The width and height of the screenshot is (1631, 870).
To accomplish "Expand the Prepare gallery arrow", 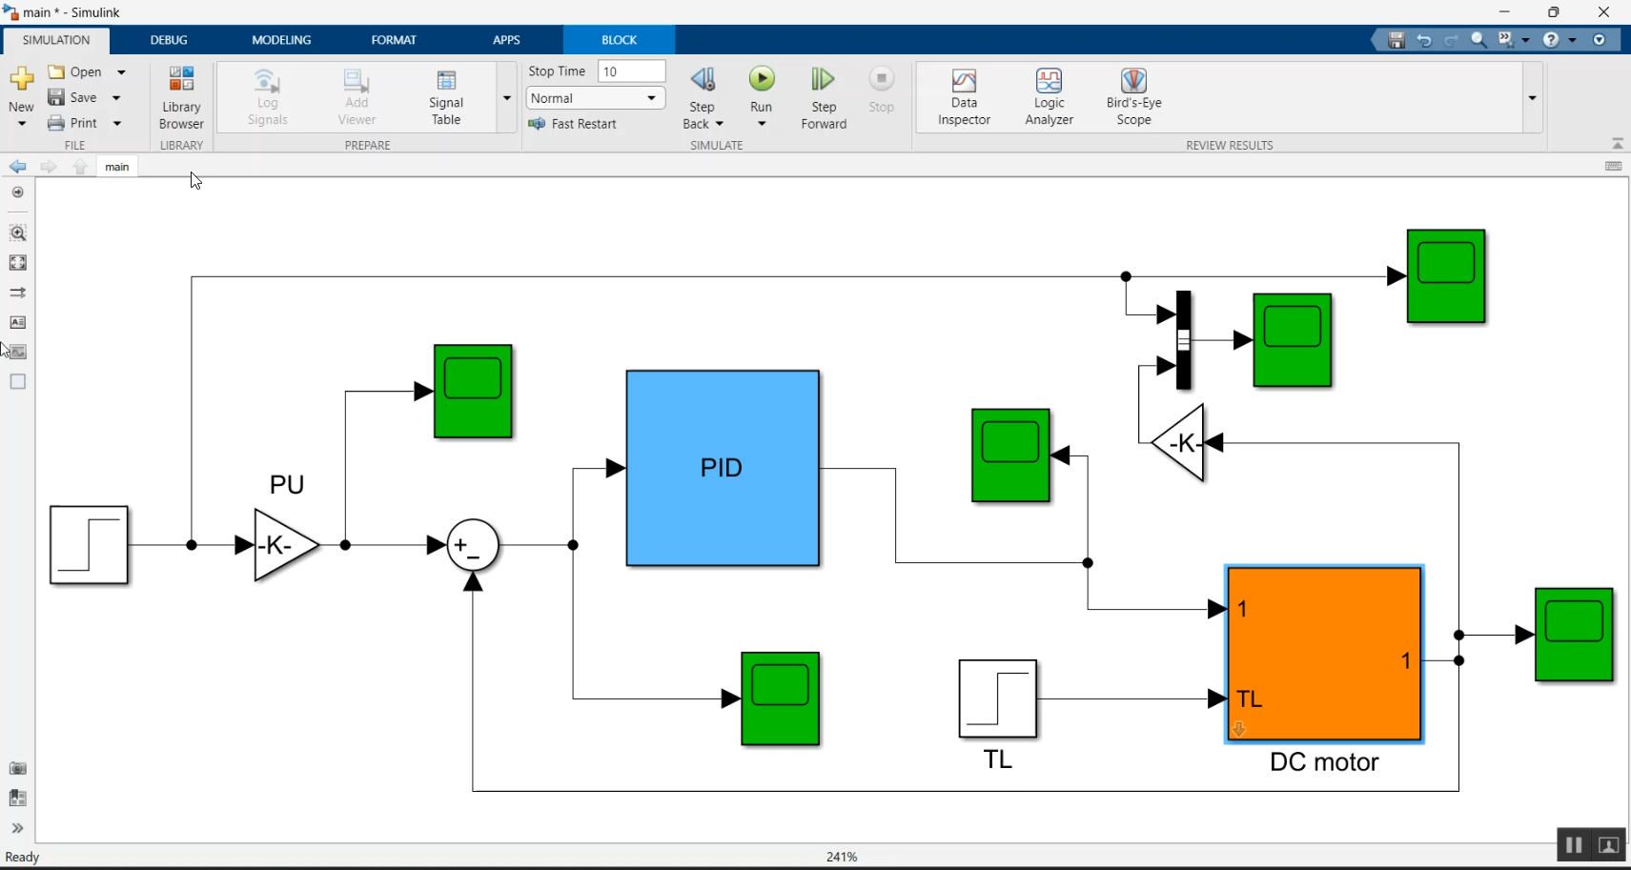I will pyautogui.click(x=507, y=98).
